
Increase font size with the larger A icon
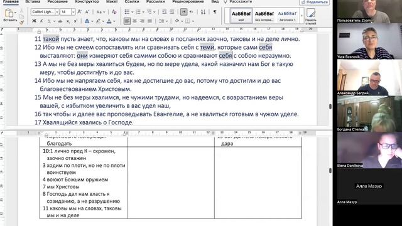pyautogui.click(x=80, y=12)
